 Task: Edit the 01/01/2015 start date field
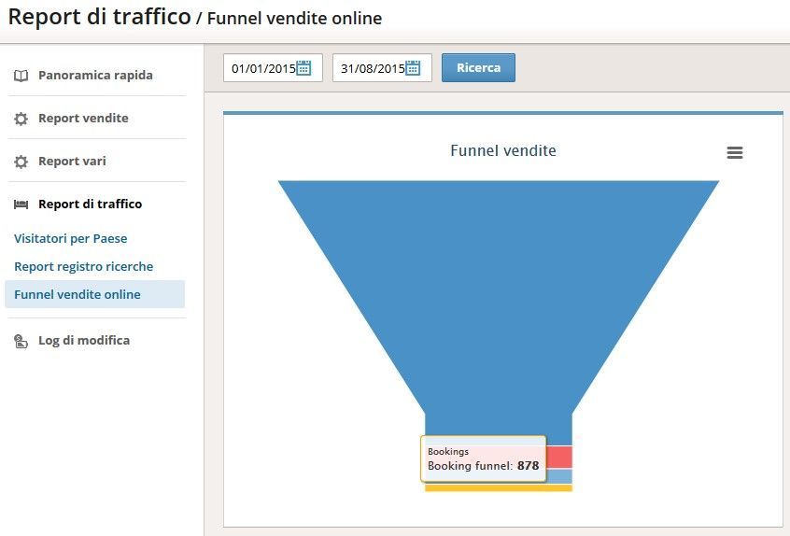pyautogui.click(x=273, y=67)
